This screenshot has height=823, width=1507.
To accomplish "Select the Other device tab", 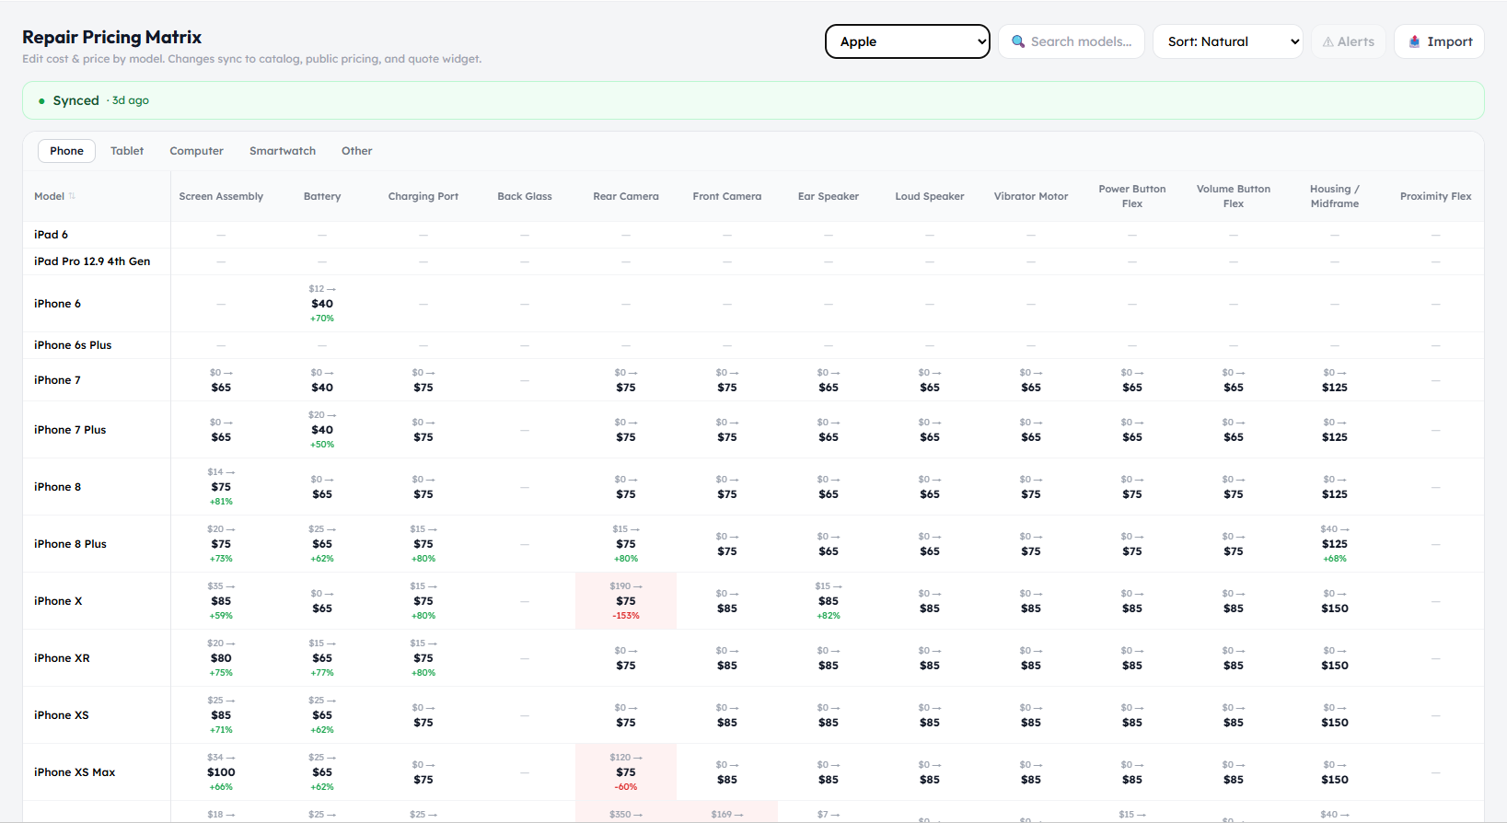I will pyautogui.click(x=357, y=151).
